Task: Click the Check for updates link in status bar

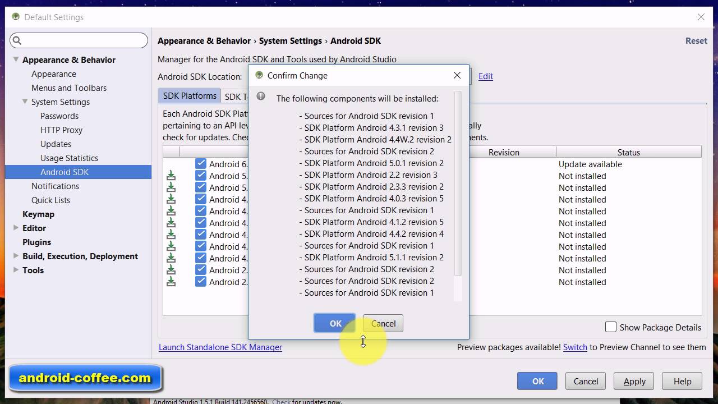Action: coord(282,401)
